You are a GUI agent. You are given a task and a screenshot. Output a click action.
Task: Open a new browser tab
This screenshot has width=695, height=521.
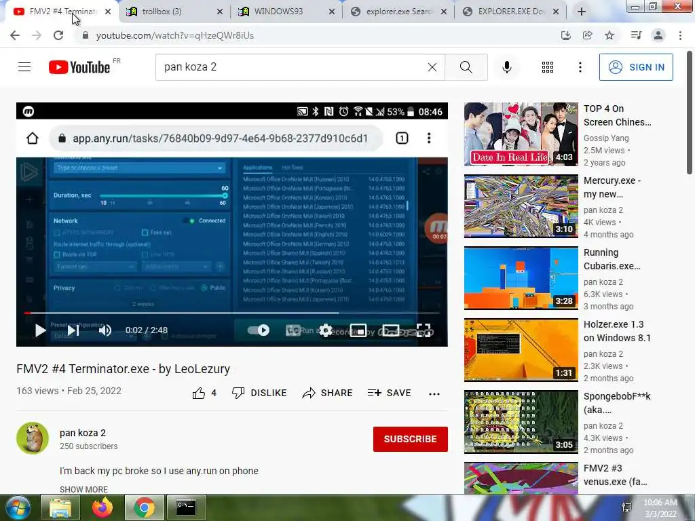pos(582,12)
